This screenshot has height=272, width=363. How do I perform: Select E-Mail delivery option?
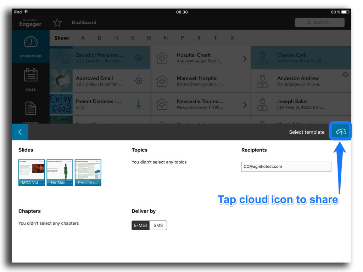pyautogui.click(x=140, y=225)
